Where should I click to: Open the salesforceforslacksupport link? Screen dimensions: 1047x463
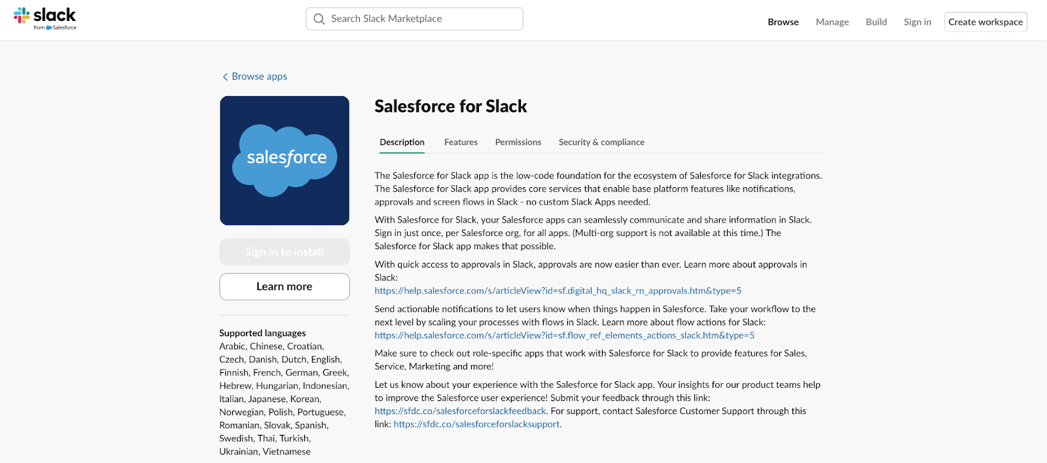(x=476, y=424)
